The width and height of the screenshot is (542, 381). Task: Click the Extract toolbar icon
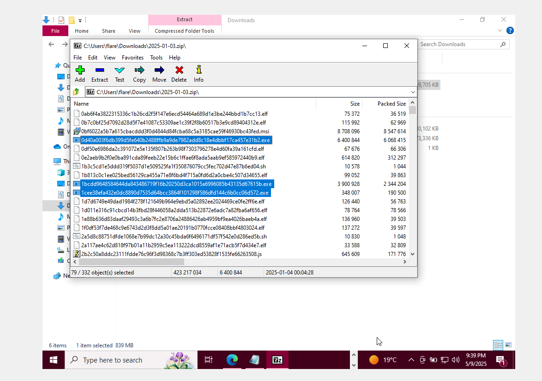(100, 70)
